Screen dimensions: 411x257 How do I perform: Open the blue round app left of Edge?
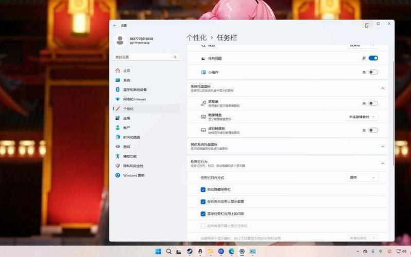pos(221,251)
